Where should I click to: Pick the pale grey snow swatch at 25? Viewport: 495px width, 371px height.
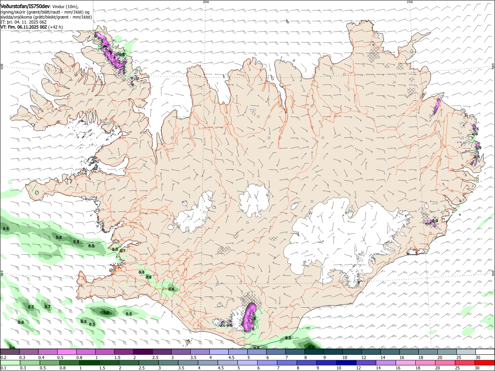coord(466,352)
